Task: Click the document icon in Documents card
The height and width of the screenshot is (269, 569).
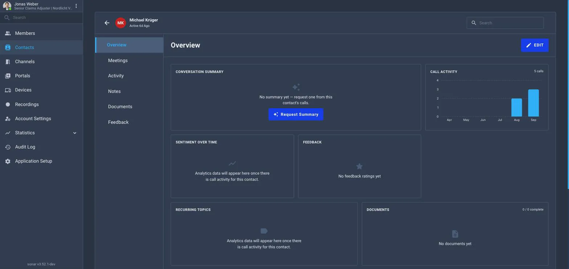Action: click(455, 234)
